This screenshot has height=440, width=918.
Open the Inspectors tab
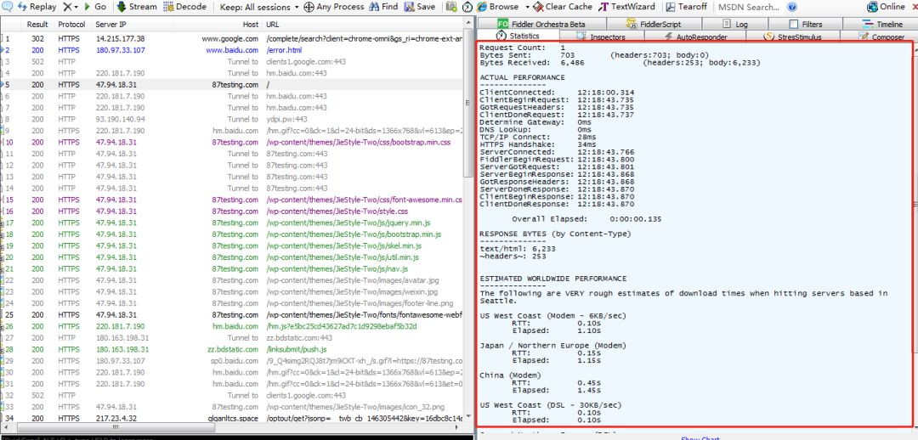(601, 37)
